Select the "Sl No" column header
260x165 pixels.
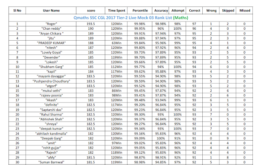(17, 11)
